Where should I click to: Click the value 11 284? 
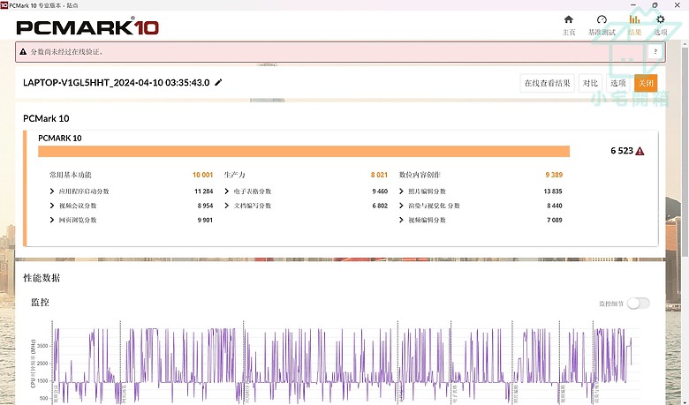tap(203, 191)
